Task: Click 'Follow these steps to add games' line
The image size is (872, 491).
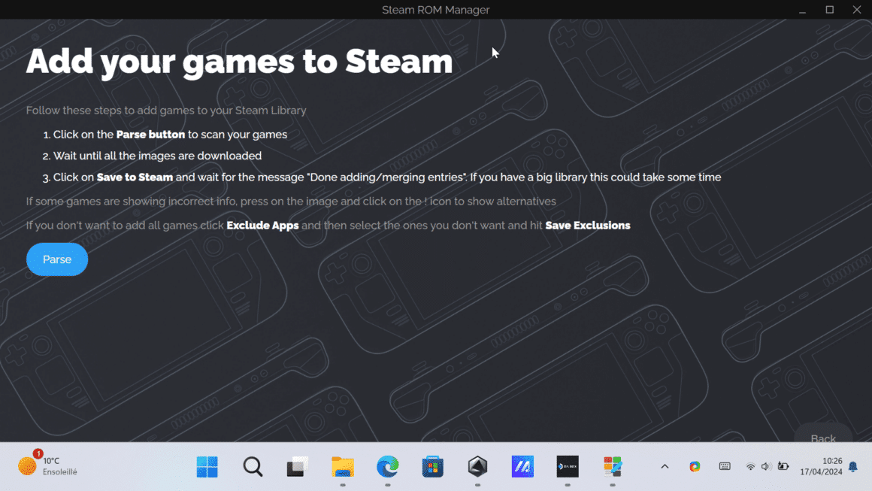Action: pos(166,110)
